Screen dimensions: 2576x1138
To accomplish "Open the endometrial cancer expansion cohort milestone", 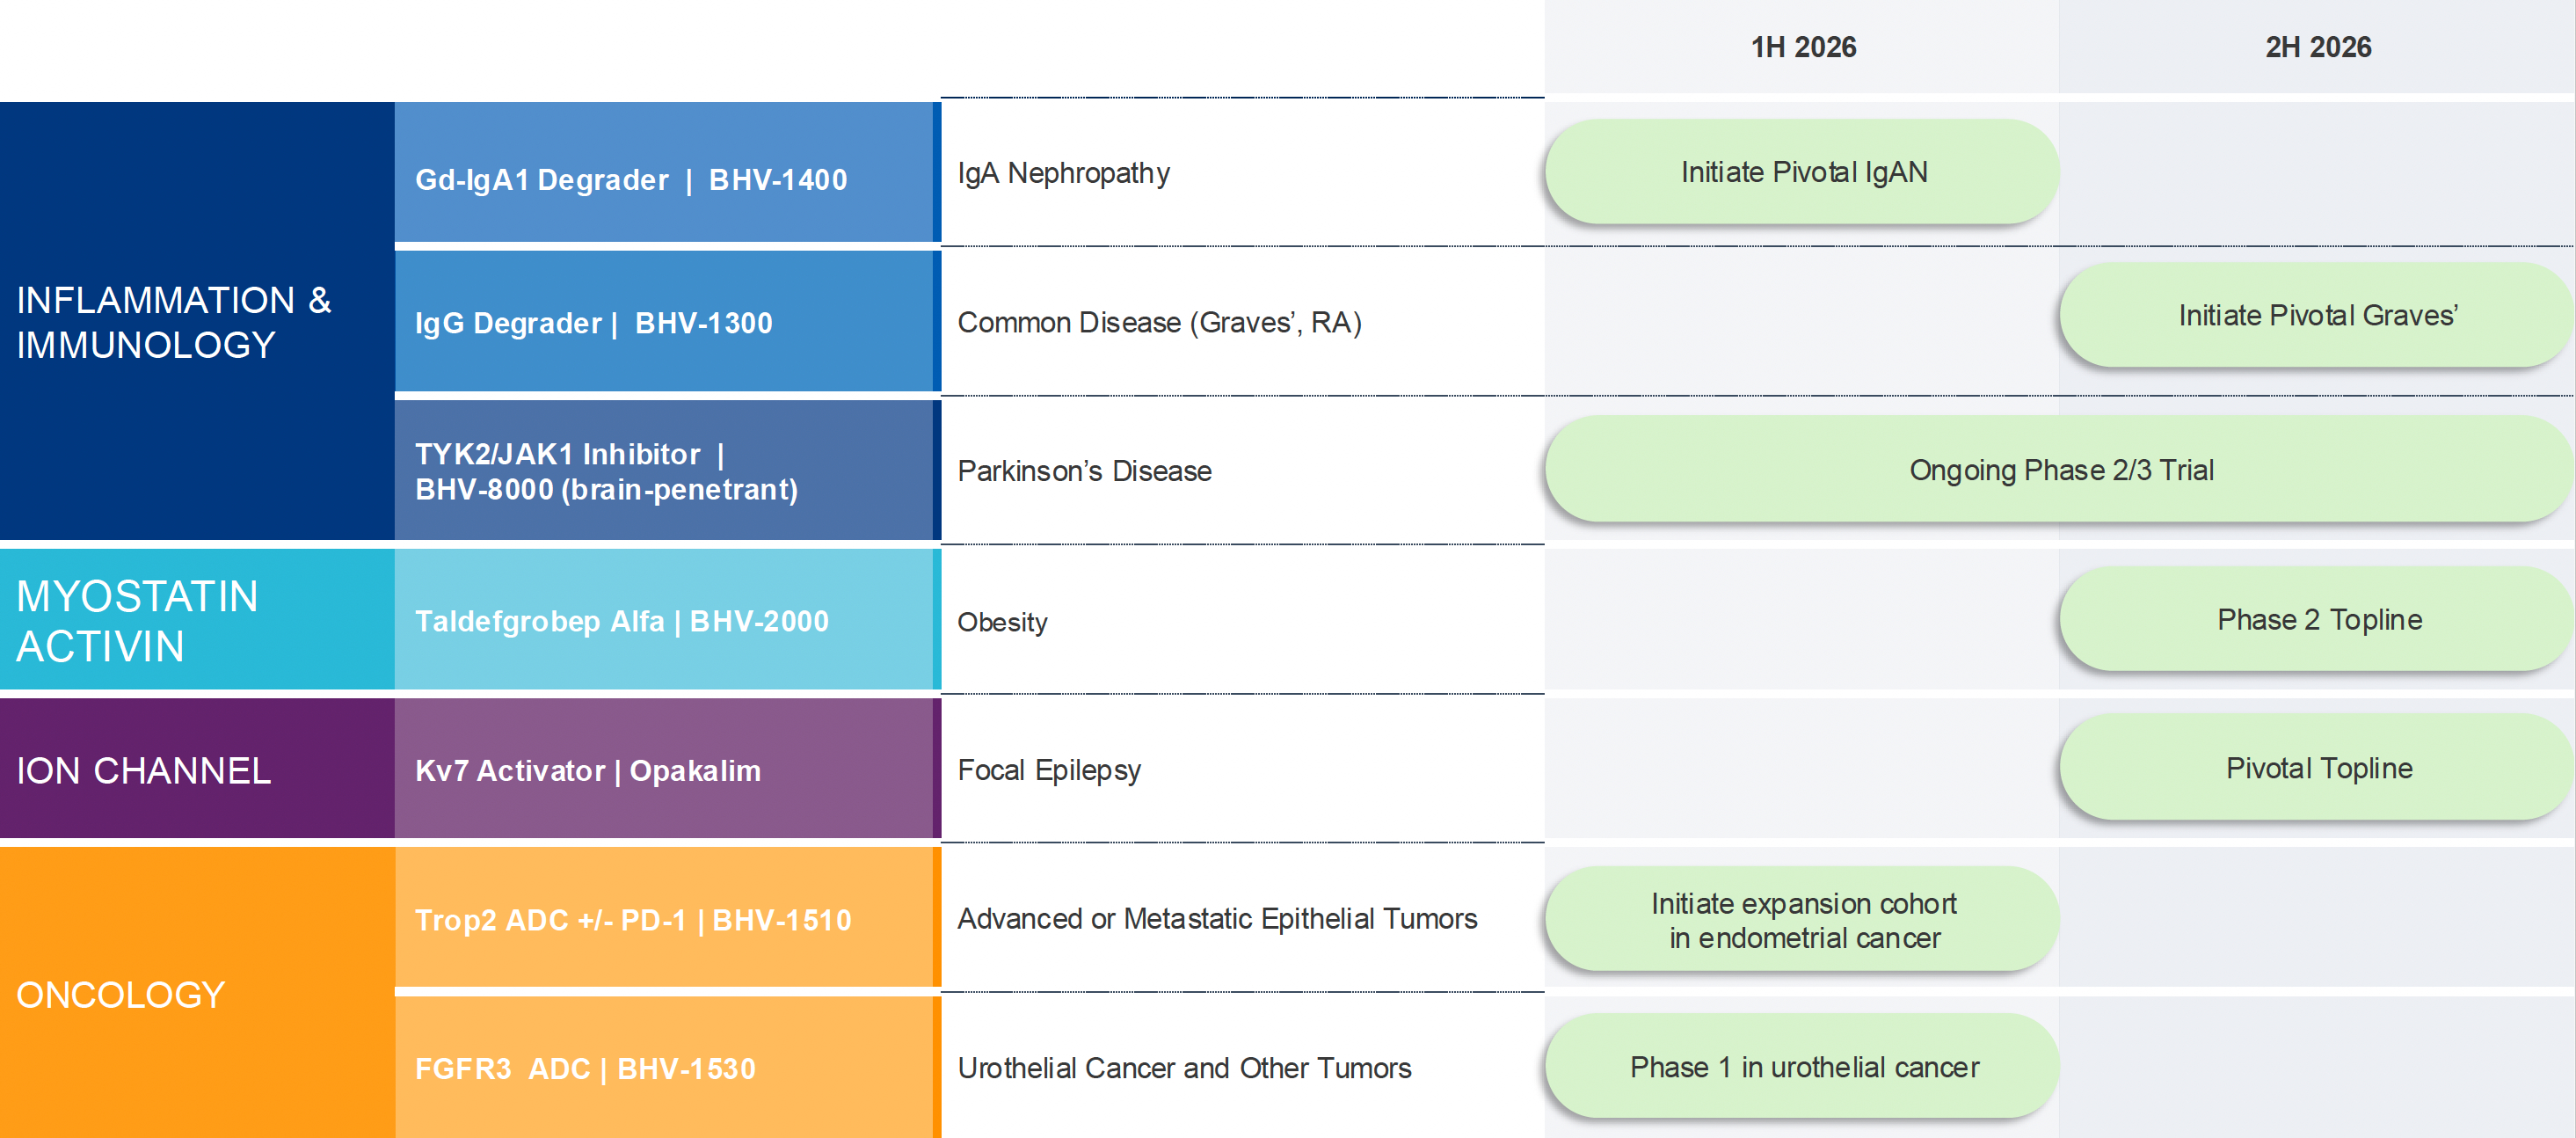I will (1802, 920).
